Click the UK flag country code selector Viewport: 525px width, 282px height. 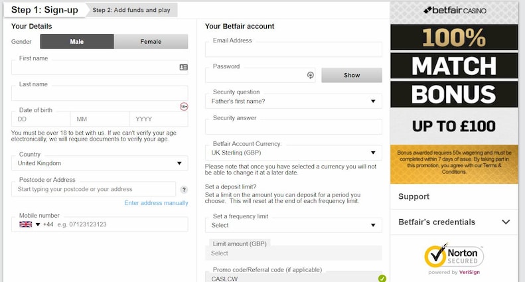tap(29, 224)
